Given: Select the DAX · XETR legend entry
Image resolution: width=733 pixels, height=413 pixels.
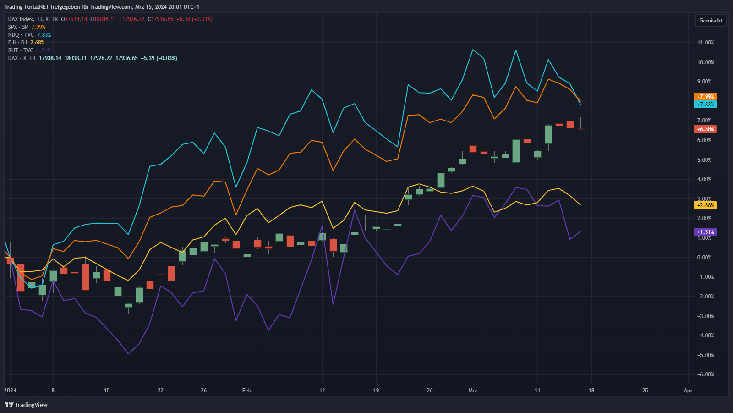Looking at the screenshot, I should (x=22, y=58).
